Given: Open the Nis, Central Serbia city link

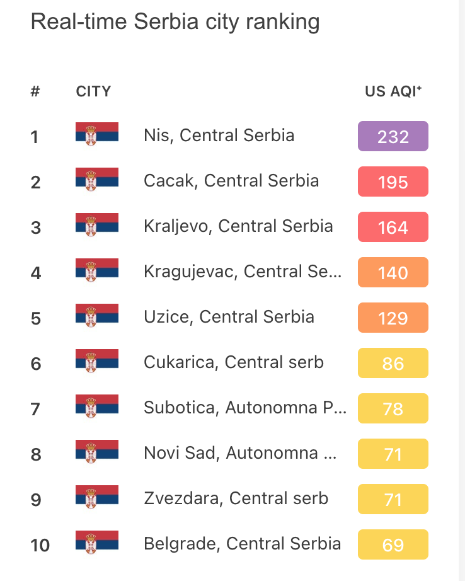Looking at the screenshot, I should point(219,135).
